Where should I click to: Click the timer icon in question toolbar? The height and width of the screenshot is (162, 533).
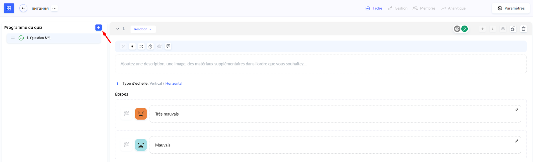[150, 46]
